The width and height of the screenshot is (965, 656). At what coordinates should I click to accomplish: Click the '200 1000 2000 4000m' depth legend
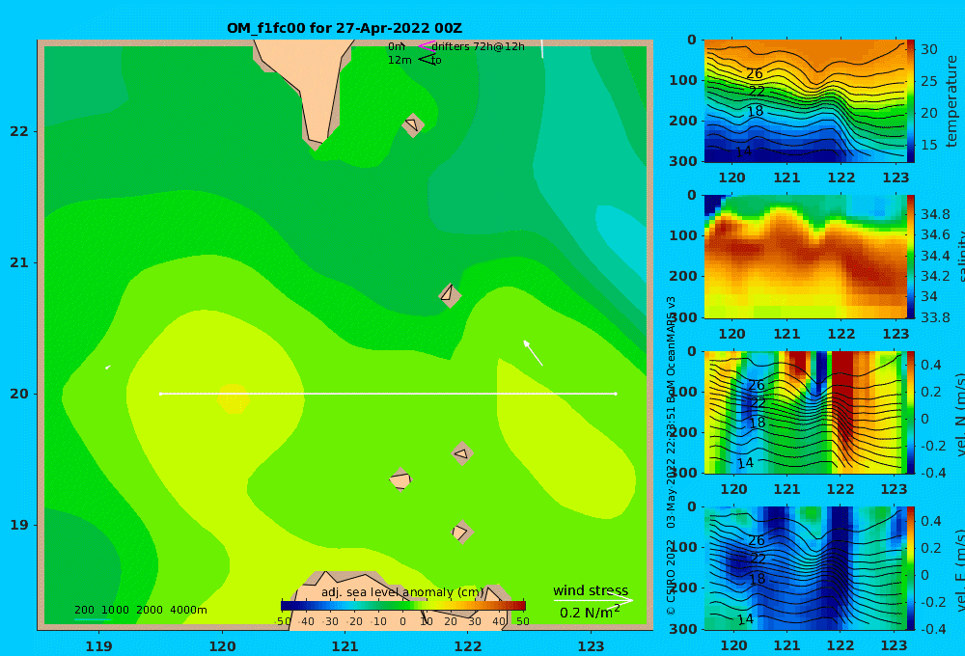click(140, 610)
